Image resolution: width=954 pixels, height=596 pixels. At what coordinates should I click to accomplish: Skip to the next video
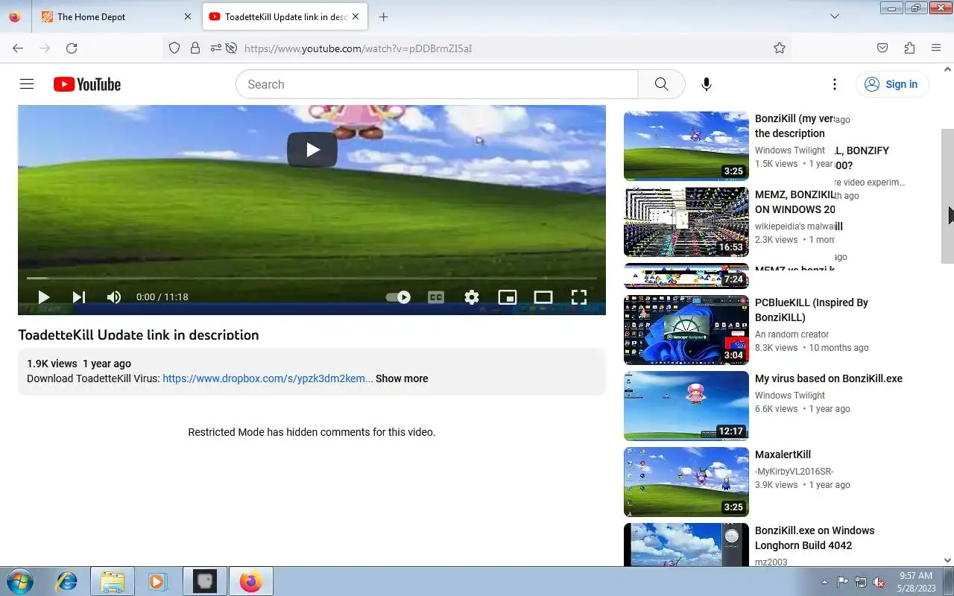click(x=78, y=297)
